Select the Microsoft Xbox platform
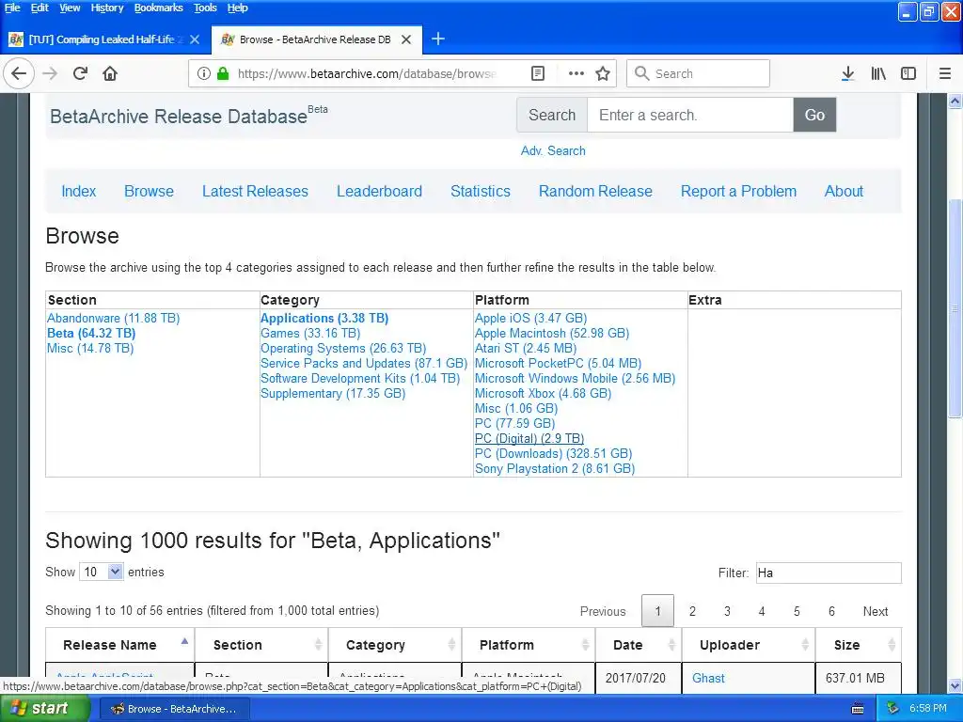The height and width of the screenshot is (722, 963). tap(543, 394)
